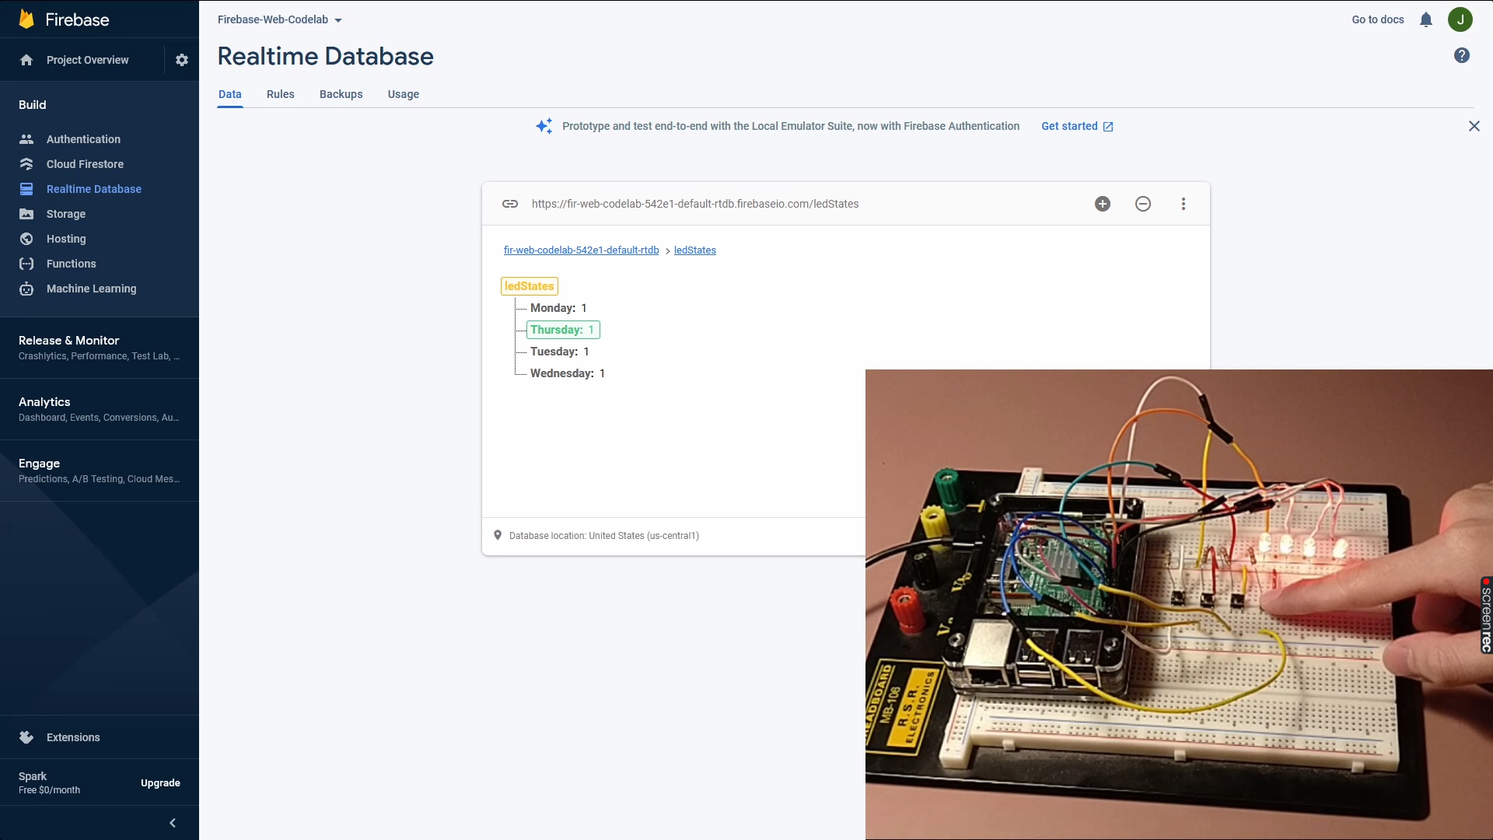Switch to the Usage tab
Image resolution: width=1493 pixels, height=840 pixels.
[403, 94]
